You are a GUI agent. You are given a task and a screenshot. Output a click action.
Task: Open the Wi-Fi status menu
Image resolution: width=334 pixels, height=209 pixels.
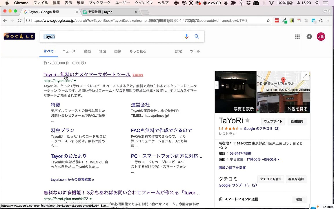pos(271,3)
